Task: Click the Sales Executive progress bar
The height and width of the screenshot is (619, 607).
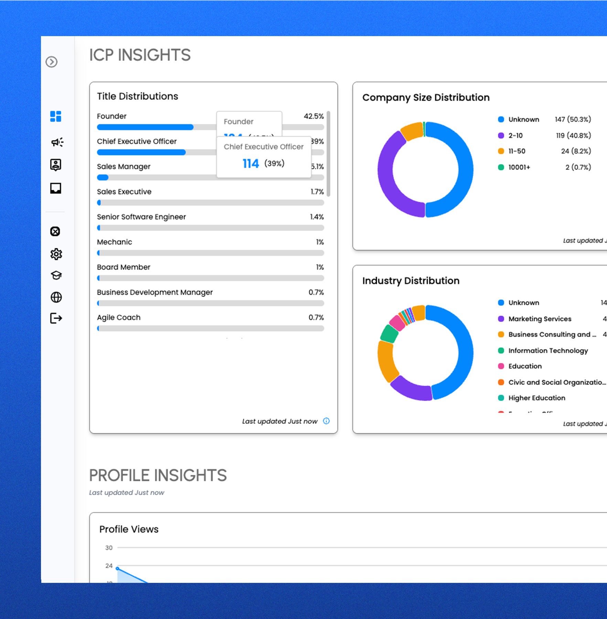Action: tap(211, 203)
